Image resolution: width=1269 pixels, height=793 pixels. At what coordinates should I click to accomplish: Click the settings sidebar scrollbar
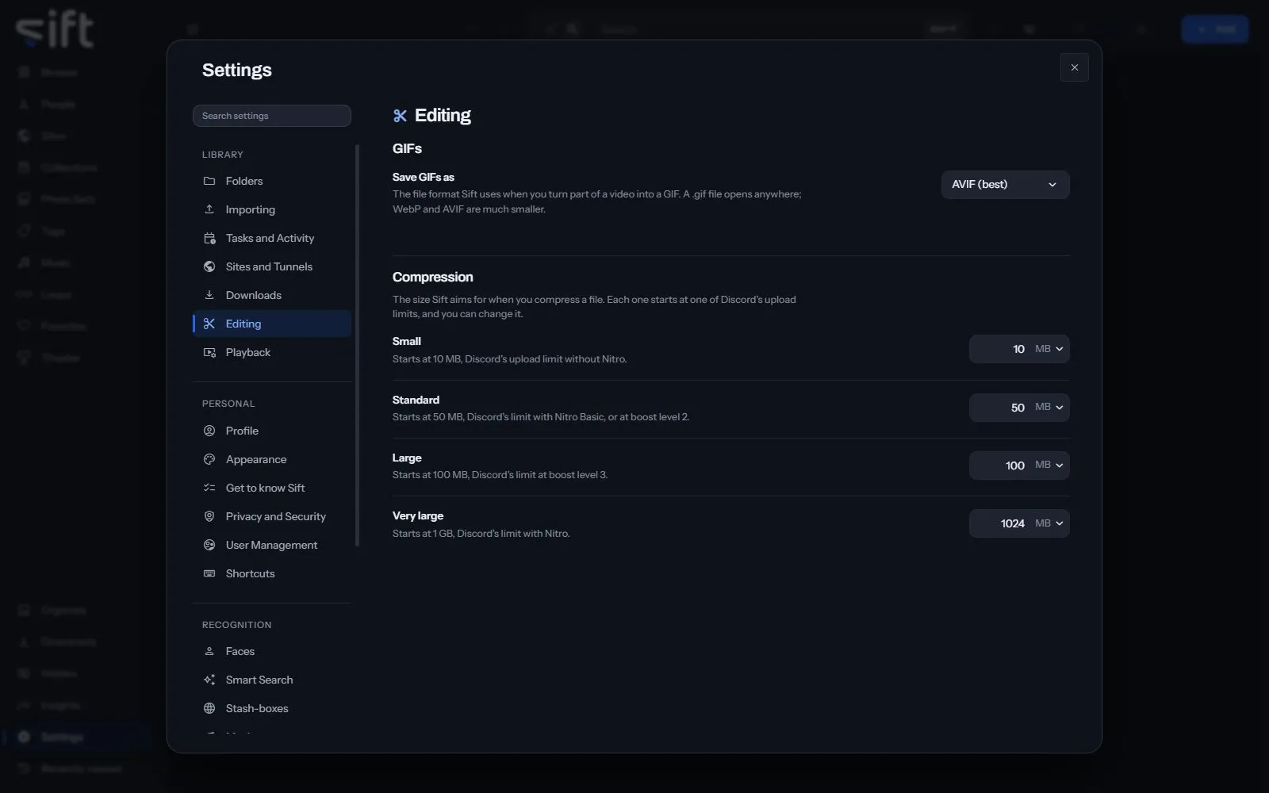pos(357,345)
